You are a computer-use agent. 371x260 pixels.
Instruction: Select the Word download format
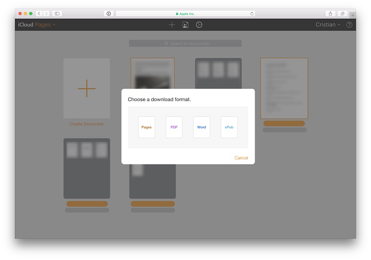pyautogui.click(x=201, y=127)
